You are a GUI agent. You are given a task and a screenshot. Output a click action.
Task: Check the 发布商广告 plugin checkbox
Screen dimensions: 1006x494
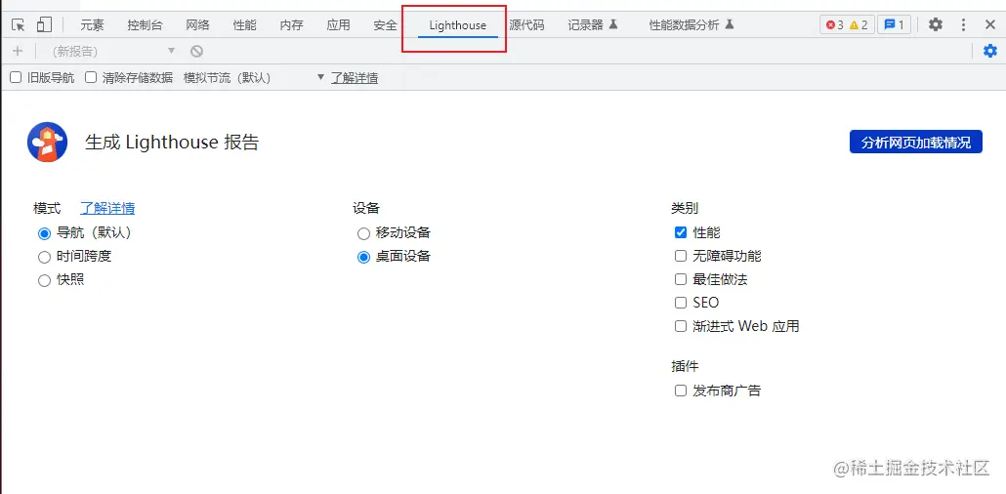pos(681,391)
